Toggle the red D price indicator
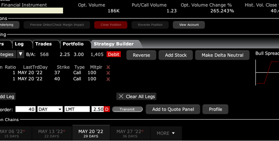Viewport: 279px width, 141px height. click(x=107, y=109)
